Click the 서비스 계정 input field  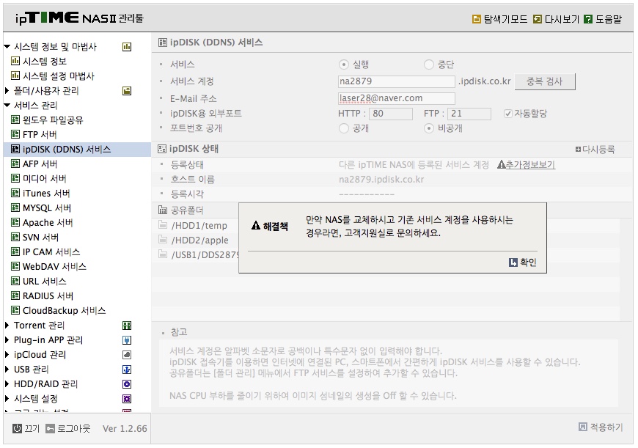tap(396, 81)
